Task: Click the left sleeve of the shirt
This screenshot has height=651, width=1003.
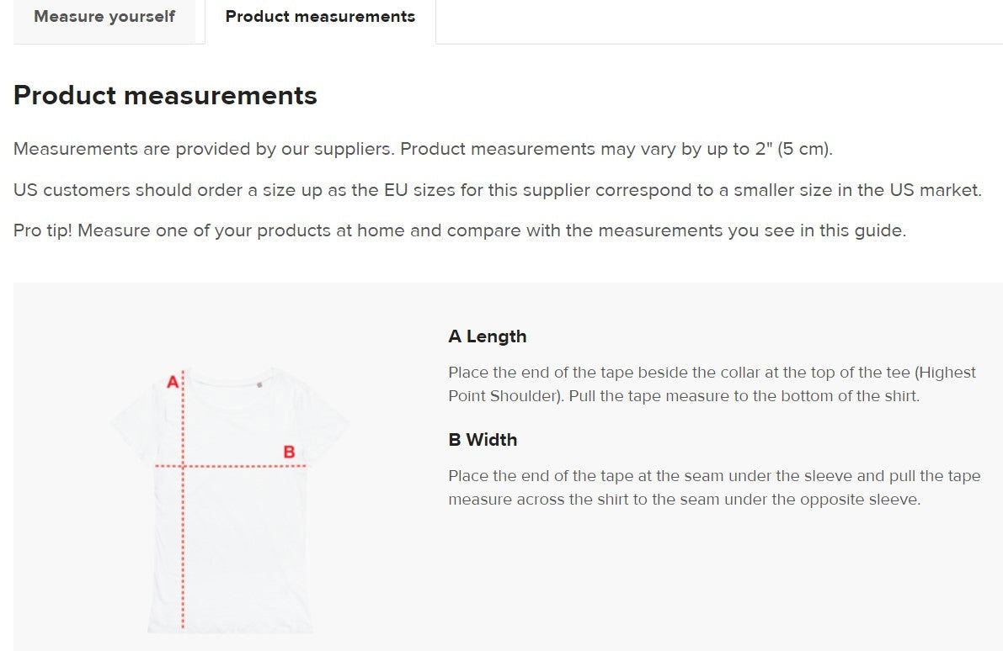Action: coord(128,425)
